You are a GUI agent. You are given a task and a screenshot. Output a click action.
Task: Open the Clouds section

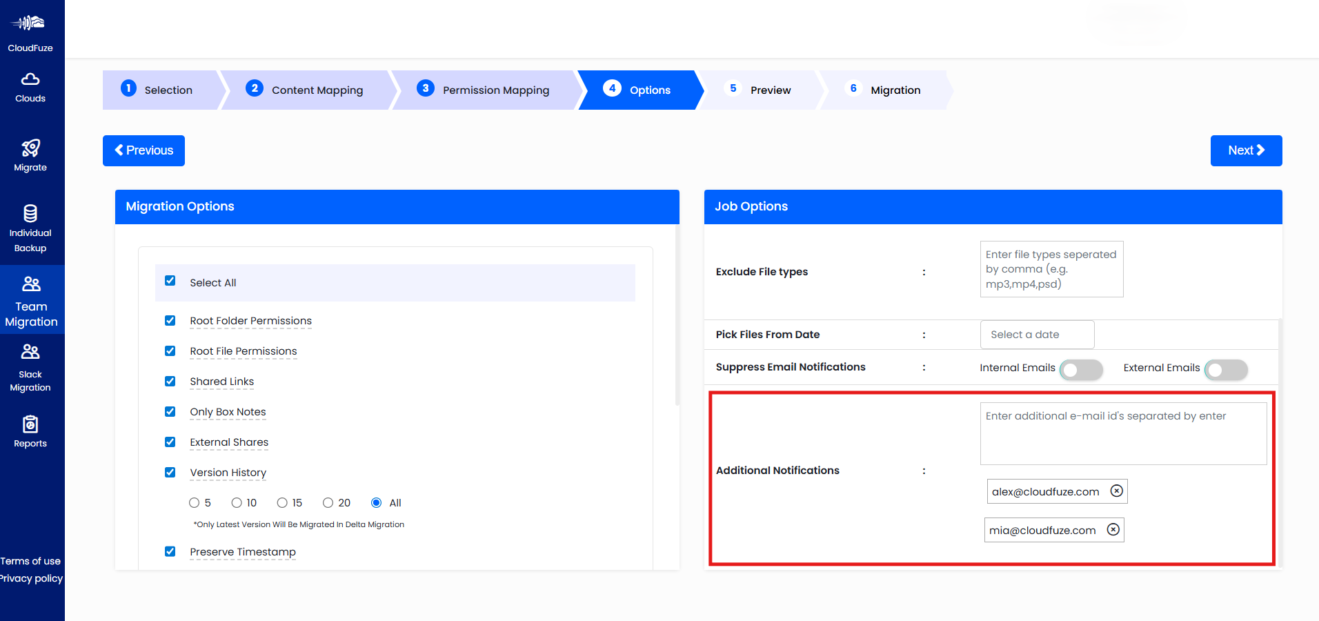(30, 88)
